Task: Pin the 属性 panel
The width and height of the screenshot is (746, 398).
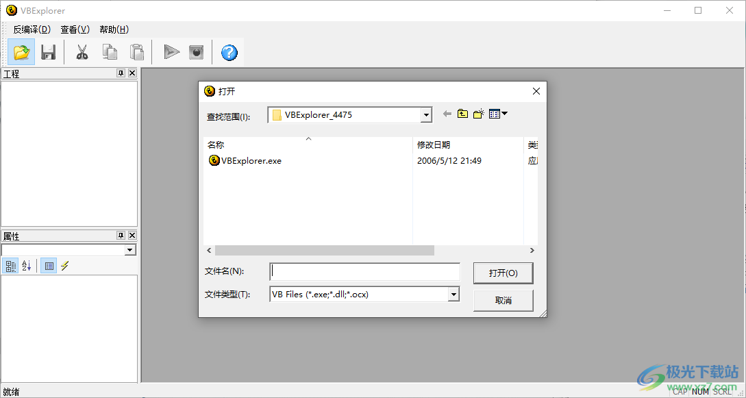Action: tap(121, 236)
